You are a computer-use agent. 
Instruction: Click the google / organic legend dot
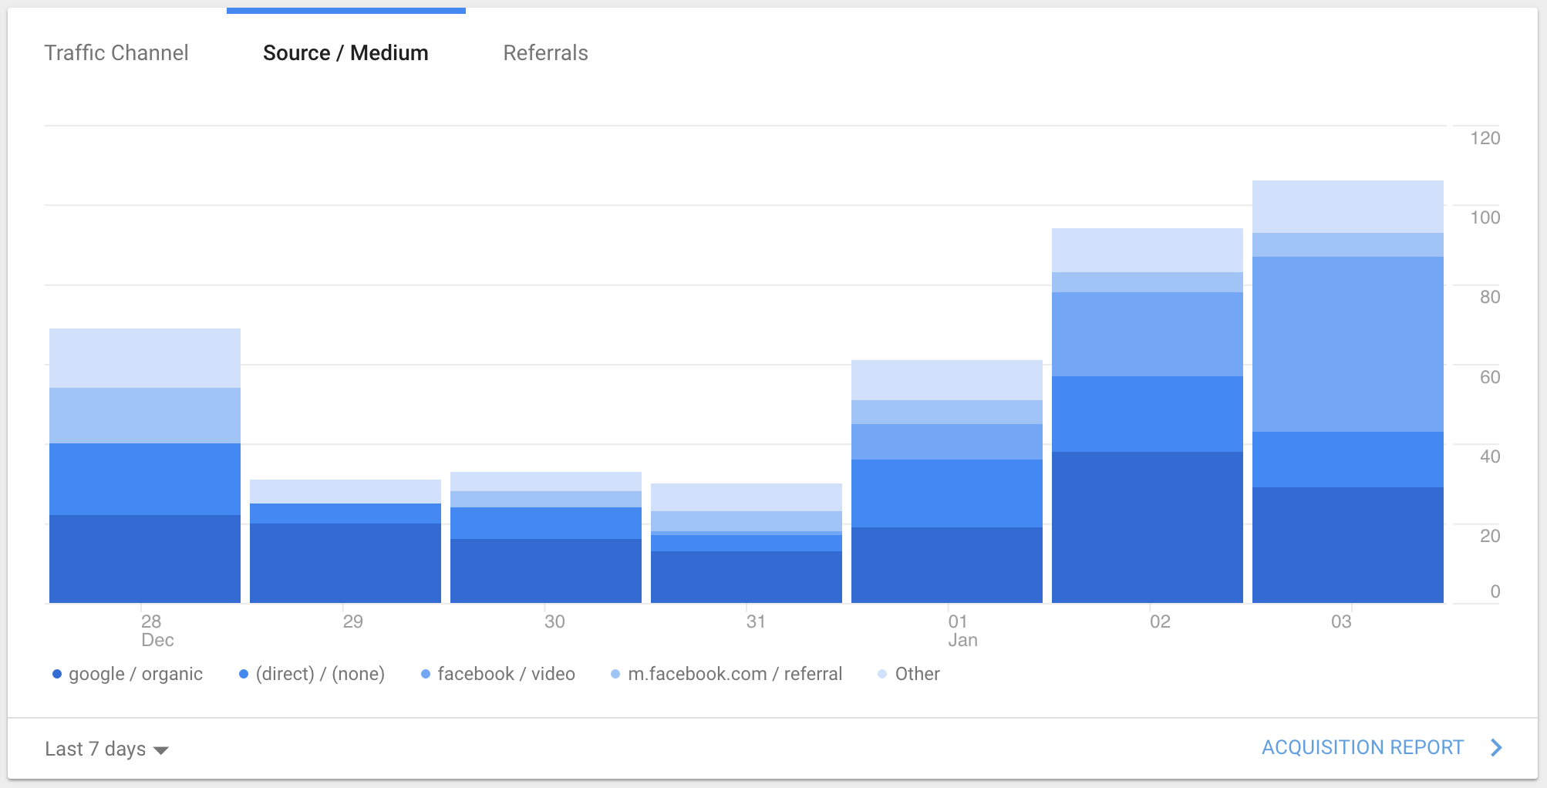57,674
